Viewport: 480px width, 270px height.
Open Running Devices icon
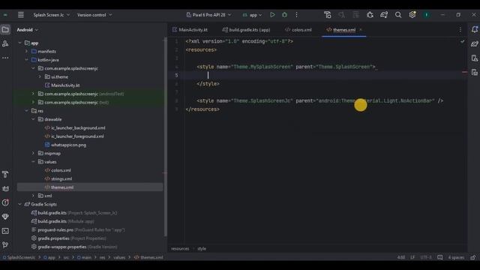click(x=475, y=72)
